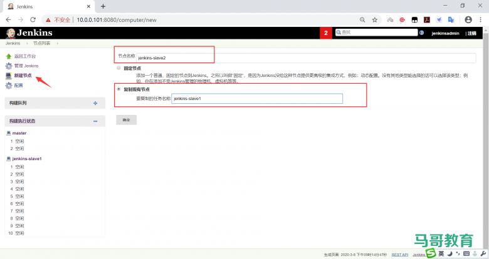
Task: Click the copy-from field with jenkins-slave1
Action: coord(257,99)
